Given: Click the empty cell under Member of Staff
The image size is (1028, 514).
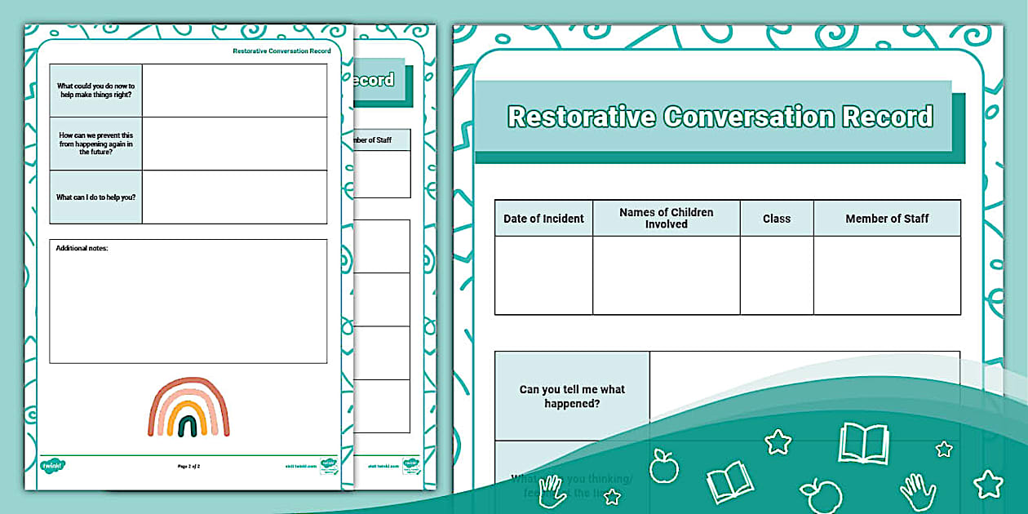Looking at the screenshot, I should coord(886,275).
